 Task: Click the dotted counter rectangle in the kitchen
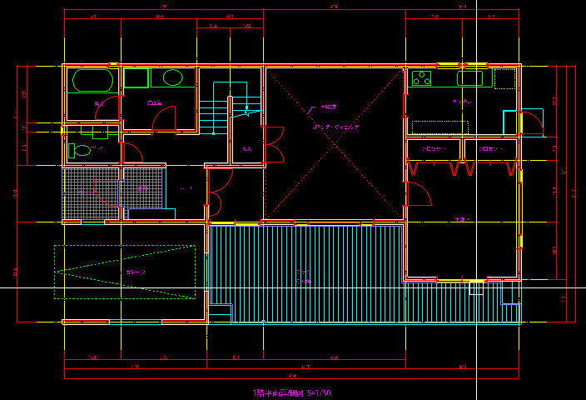point(439,127)
